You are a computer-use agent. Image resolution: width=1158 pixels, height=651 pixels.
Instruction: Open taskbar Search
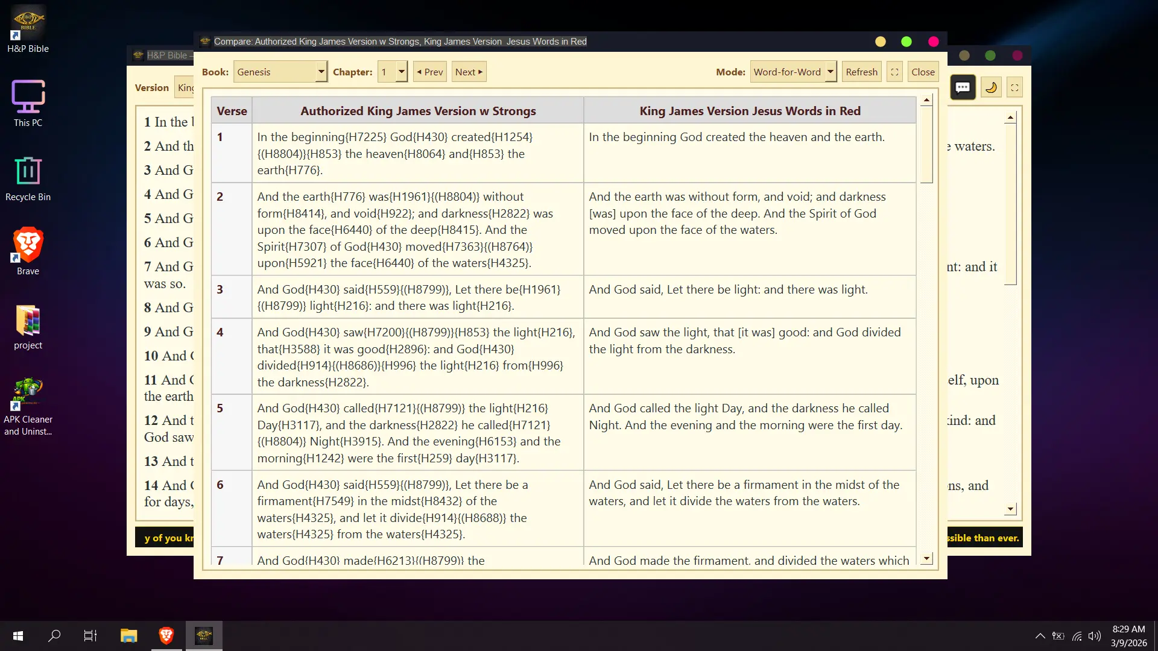click(54, 636)
